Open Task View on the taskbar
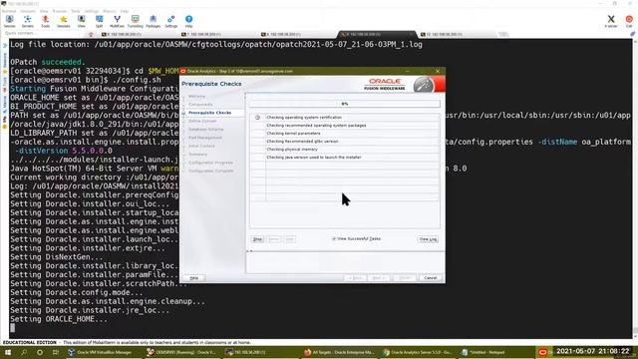638x359 pixels. click(56, 352)
